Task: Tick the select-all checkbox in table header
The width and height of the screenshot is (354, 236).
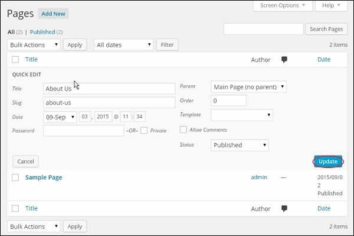Action: point(15,60)
